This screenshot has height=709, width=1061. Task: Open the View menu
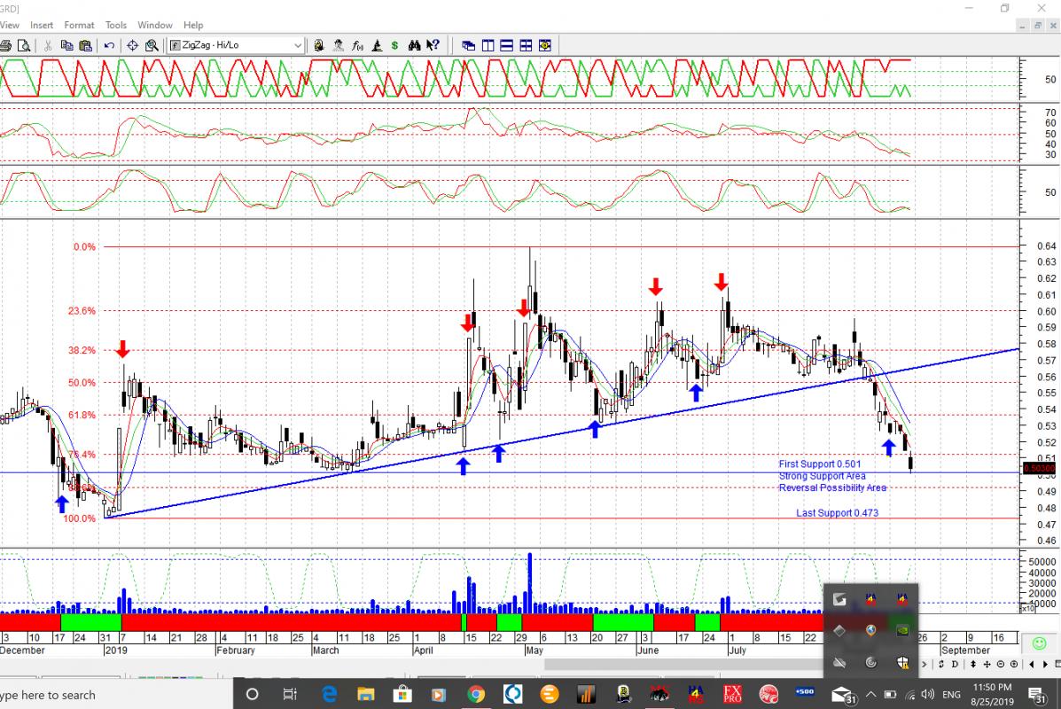pyautogui.click(x=10, y=25)
